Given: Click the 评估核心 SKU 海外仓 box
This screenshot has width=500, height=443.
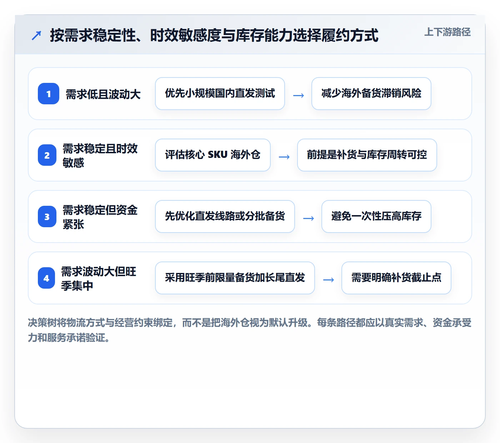Looking at the screenshot, I should 213,155.
